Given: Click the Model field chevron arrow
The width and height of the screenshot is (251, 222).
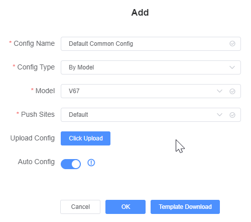Looking at the screenshot, I should (x=219, y=91).
